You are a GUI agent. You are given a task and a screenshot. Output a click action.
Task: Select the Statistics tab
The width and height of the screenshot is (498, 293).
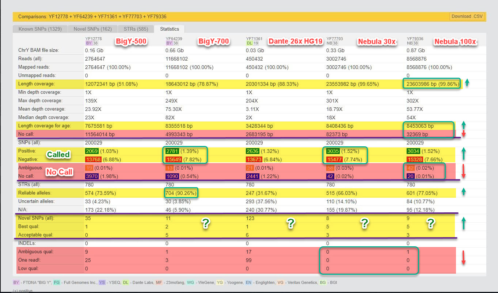[x=169, y=29]
